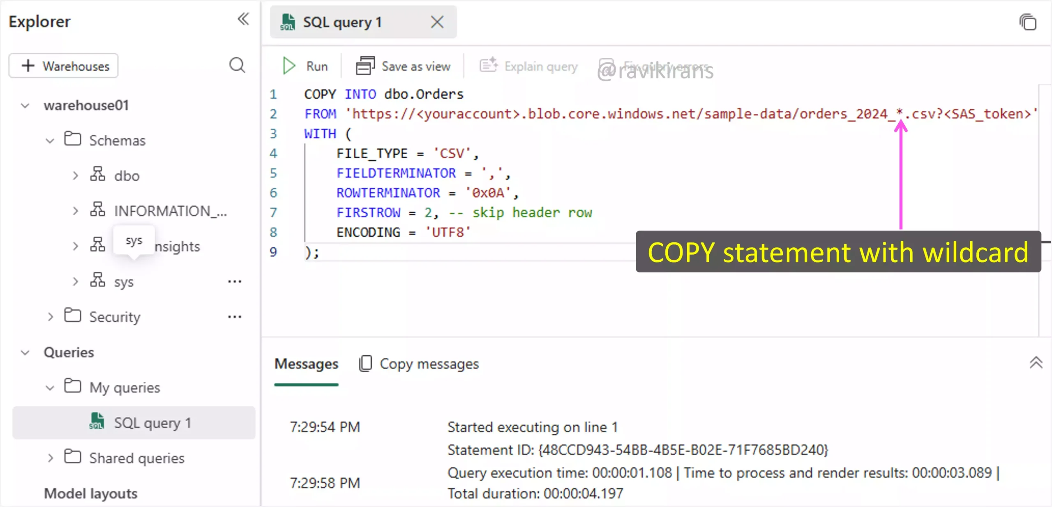The height and width of the screenshot is (507, 1052).
Task: Click the Copy messages clipboard icon
Action: [x=365, y=364]
